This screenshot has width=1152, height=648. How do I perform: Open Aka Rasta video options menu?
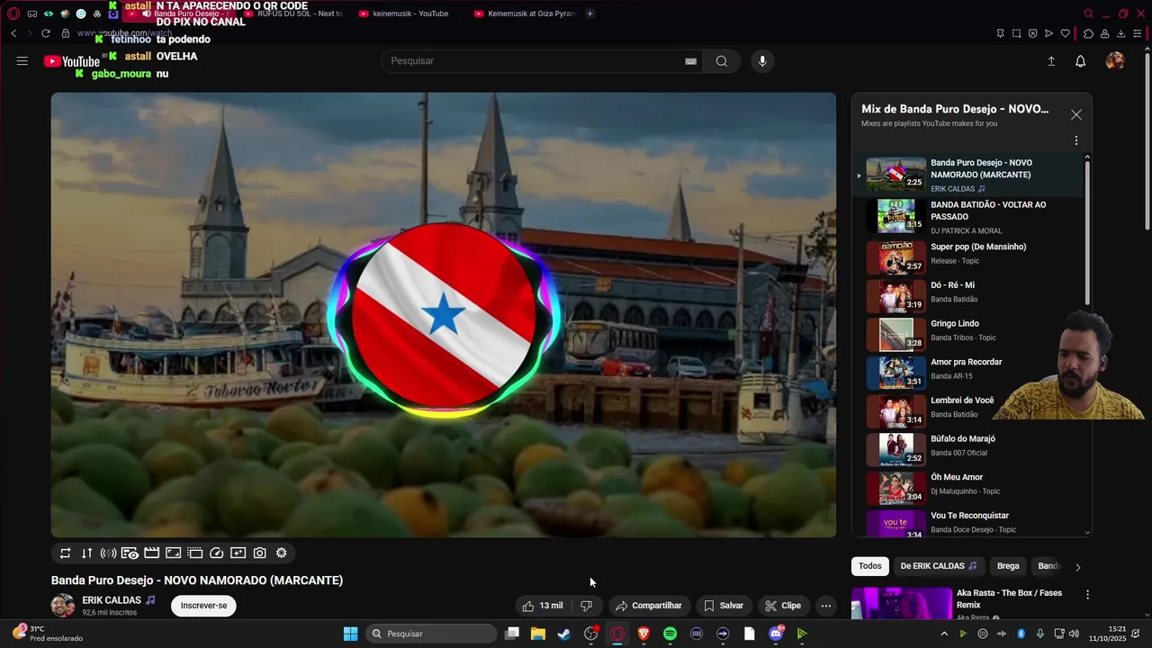point(1087,595)
